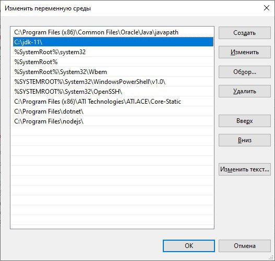This screenshot has height=261, width=275.
Task: Select the WindowsPowerShell\v1.0\ path entry
Action: click(113, 82)
